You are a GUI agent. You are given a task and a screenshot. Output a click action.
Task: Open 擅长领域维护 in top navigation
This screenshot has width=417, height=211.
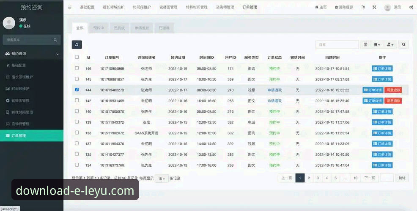pyautogui.click(x=114, y=7)
